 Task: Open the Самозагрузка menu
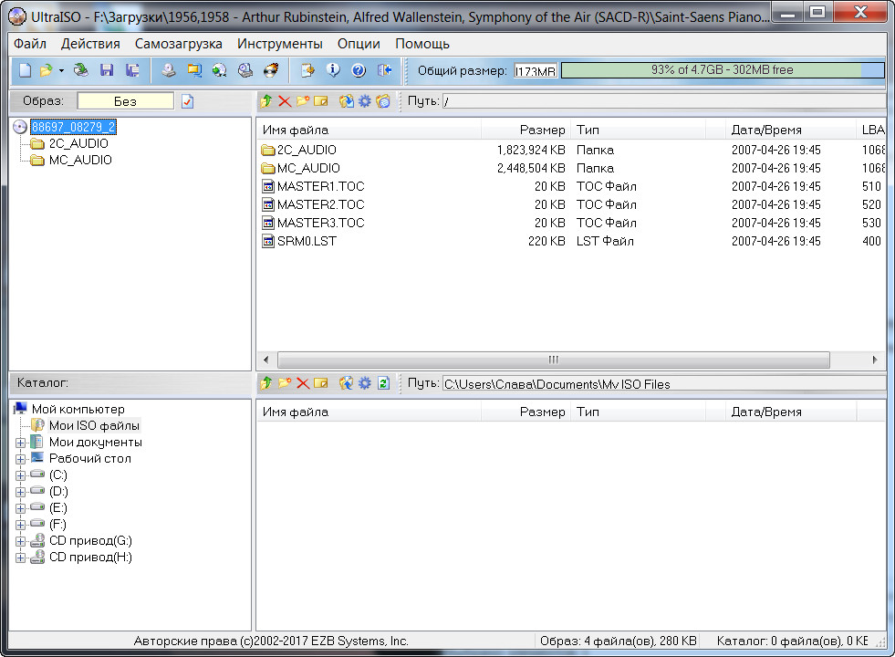coord(178,44)
